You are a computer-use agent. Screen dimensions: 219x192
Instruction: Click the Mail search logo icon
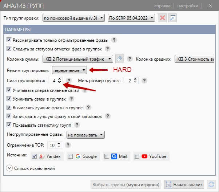pyautogui.click(x=114, y=156)
